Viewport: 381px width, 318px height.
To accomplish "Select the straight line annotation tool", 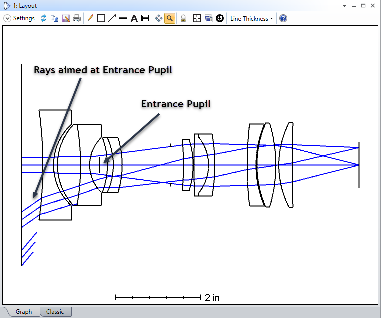I will click(123, 18).
